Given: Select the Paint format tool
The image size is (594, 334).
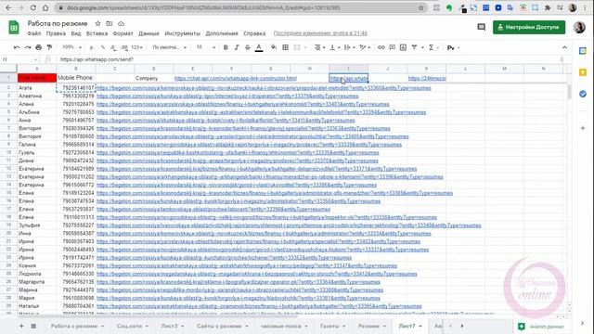Looking at the screenshot, I should pos(49,47).
